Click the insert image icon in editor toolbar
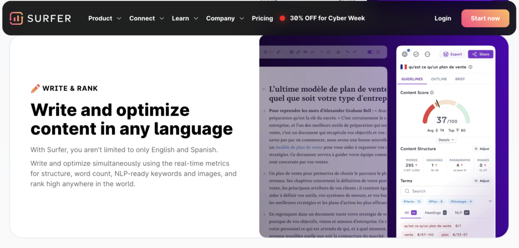Viewport: 519px width, 248px height. (291, 52)
